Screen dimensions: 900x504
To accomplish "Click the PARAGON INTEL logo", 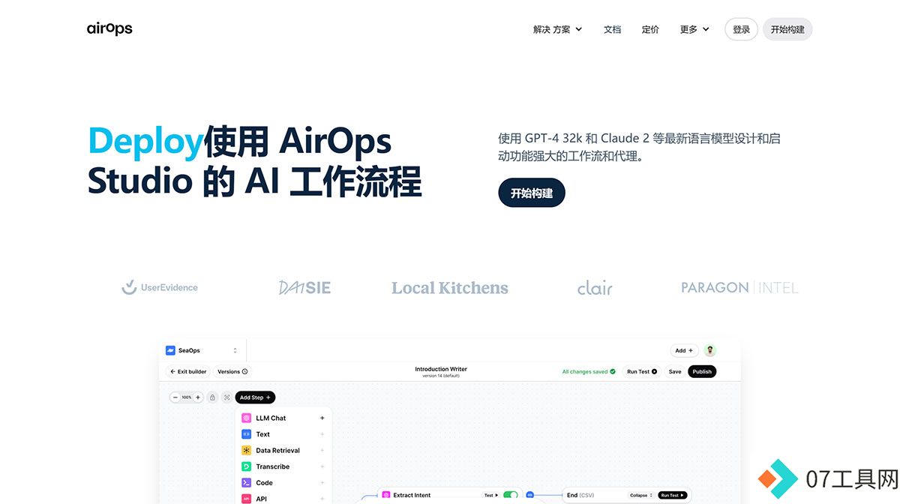I will 739,287.
